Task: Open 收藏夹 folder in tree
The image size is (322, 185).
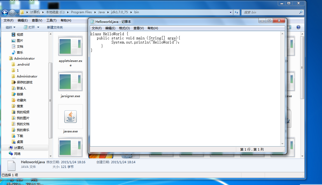Action: coord(22,100)
